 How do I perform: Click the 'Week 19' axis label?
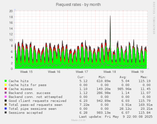[137, 72]
